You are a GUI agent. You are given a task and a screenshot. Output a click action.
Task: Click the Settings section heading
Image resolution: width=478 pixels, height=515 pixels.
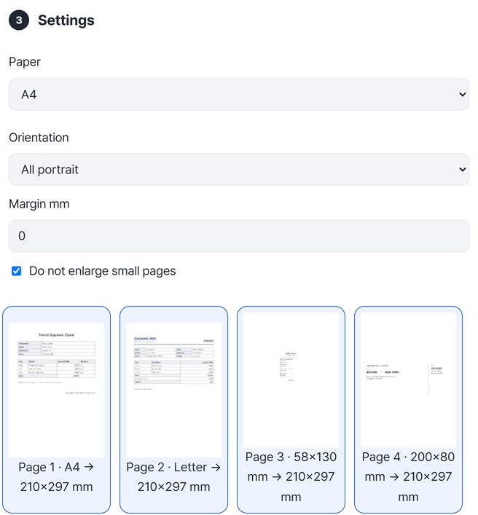pos(66,20)
